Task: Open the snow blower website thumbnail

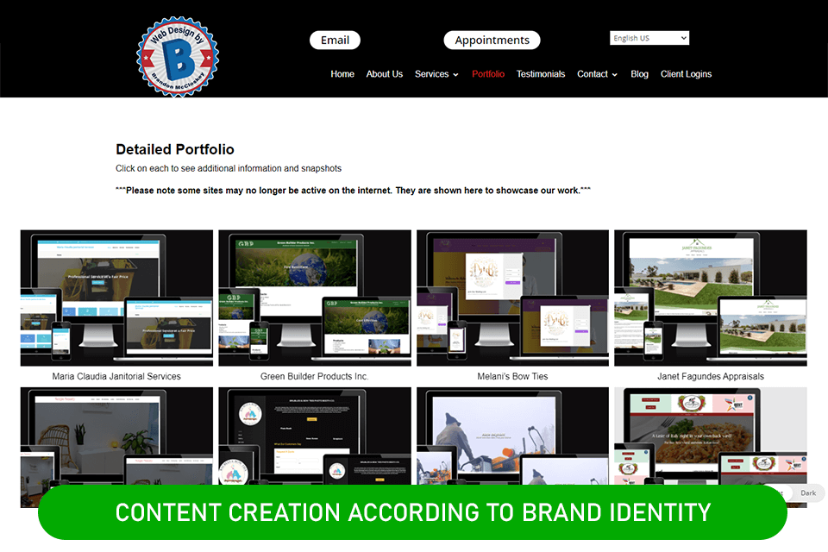Action: click(512, 436)
